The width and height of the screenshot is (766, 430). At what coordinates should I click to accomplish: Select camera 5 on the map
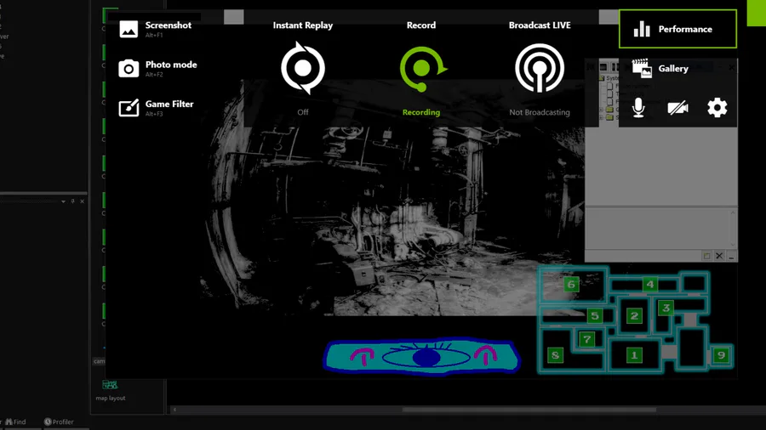[x=595, y=316]
